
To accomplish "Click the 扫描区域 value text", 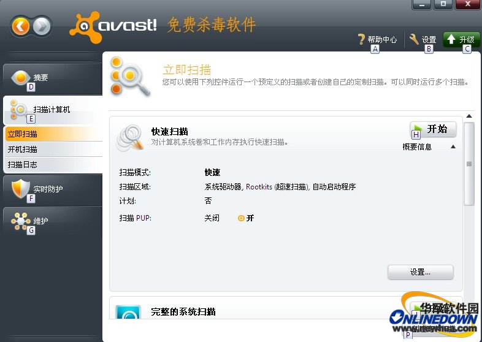I will pos(280,187).
